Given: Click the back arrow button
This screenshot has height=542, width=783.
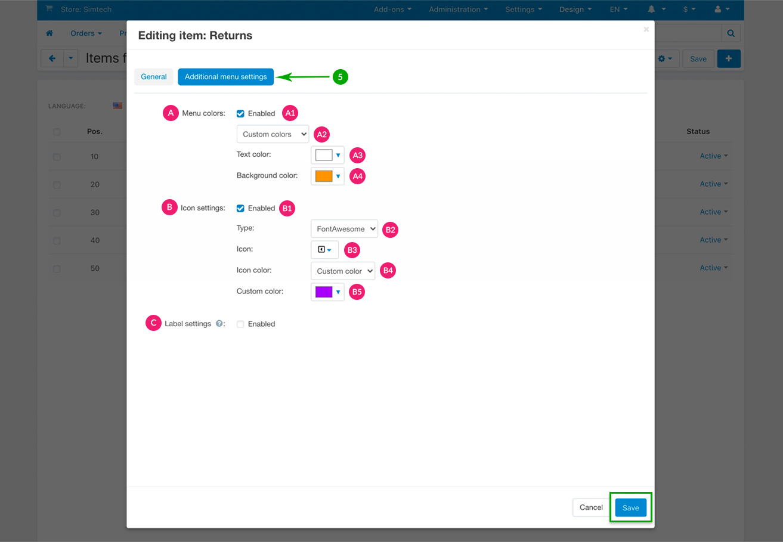Looking at the screenshot, I should click(52, 58).
